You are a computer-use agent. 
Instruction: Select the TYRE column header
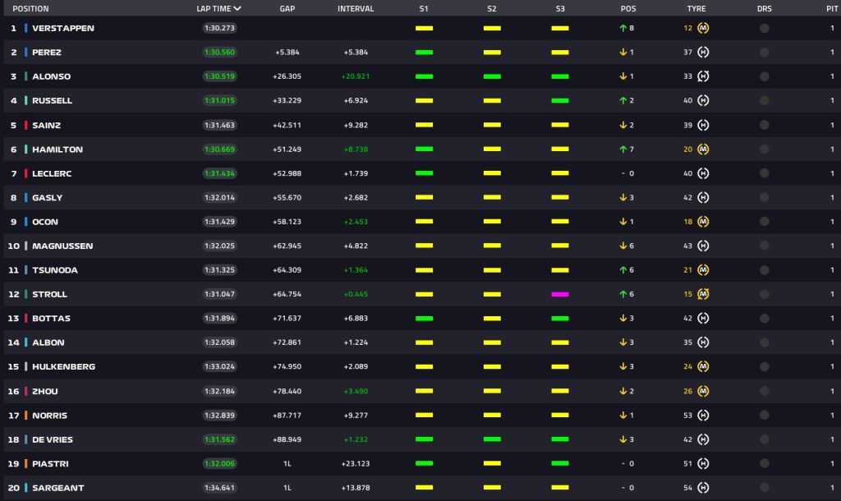[696, 9]
